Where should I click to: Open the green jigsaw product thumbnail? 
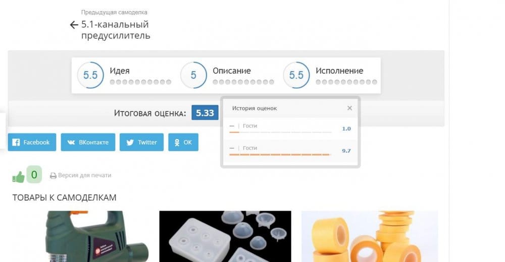[84, 236]
